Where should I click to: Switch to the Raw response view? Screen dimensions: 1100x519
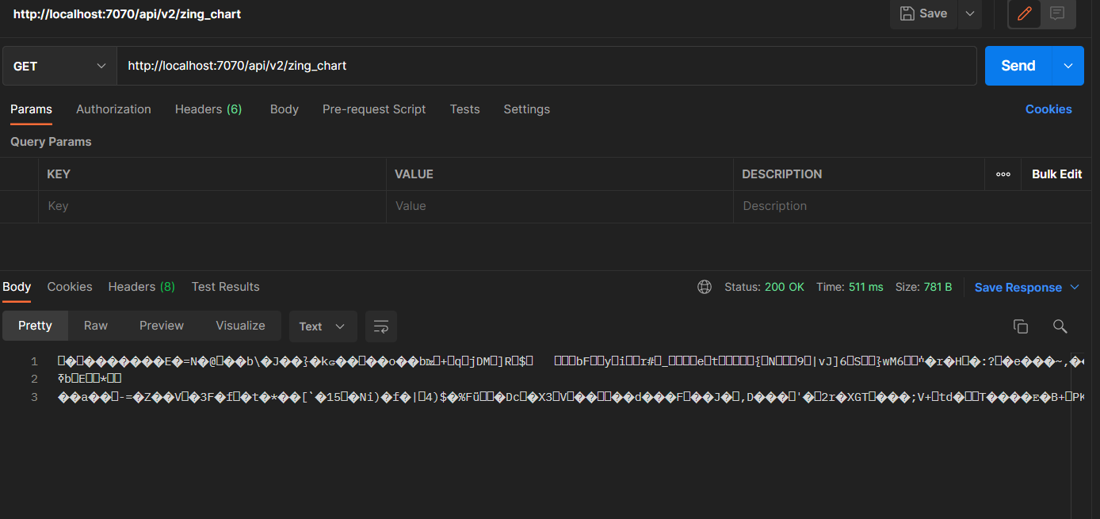pyautogui.click(x=95, y=326)
